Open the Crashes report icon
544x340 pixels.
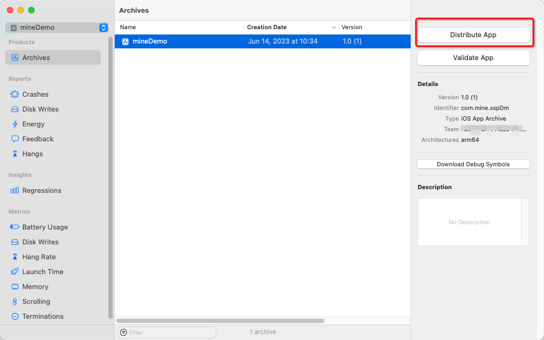point(14,95)
